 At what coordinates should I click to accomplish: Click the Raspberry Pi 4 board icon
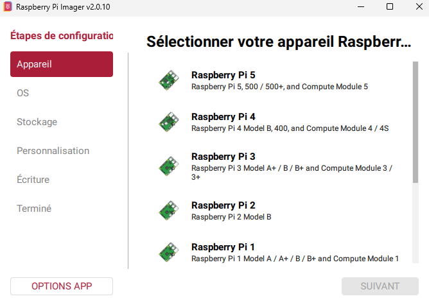pyautogui.click(x=169, y=122)
